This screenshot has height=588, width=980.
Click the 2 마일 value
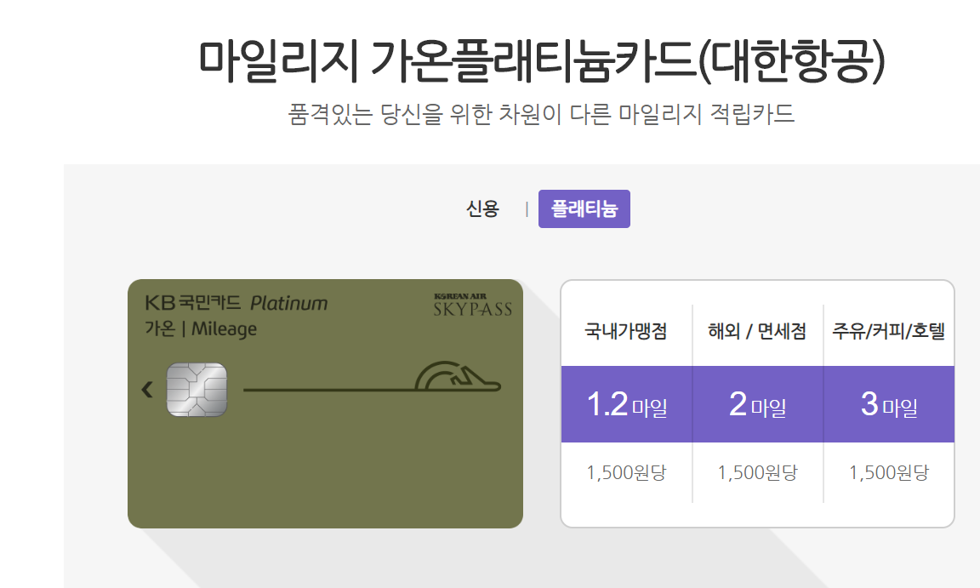tap(757, 404)
